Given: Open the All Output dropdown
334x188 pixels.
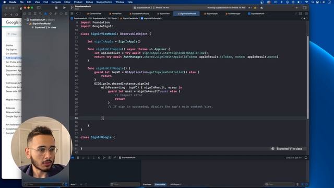Looking at the screenshot, I should (176, 184).
